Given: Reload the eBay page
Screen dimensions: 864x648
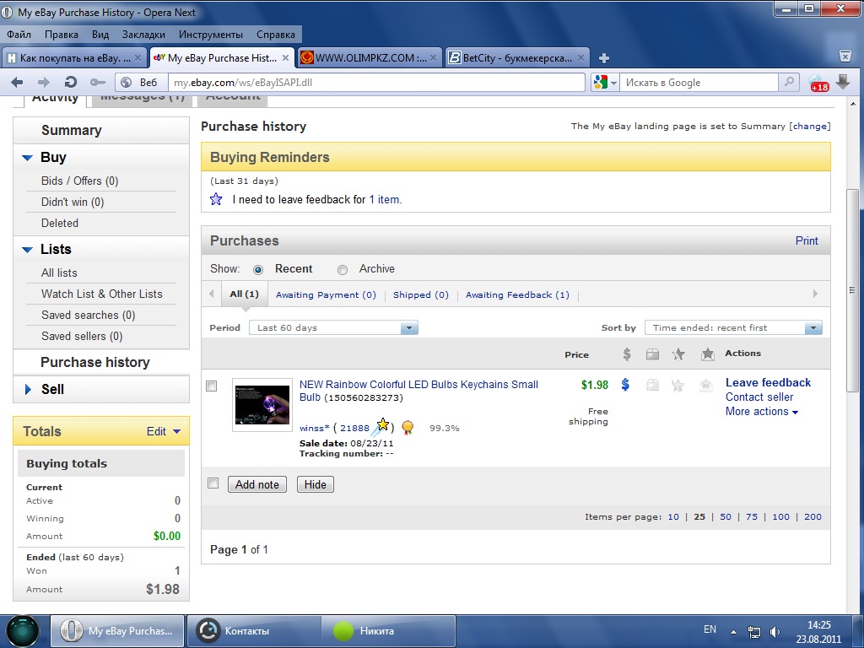Looking at the screenshot, I should (x=71, y=83).
